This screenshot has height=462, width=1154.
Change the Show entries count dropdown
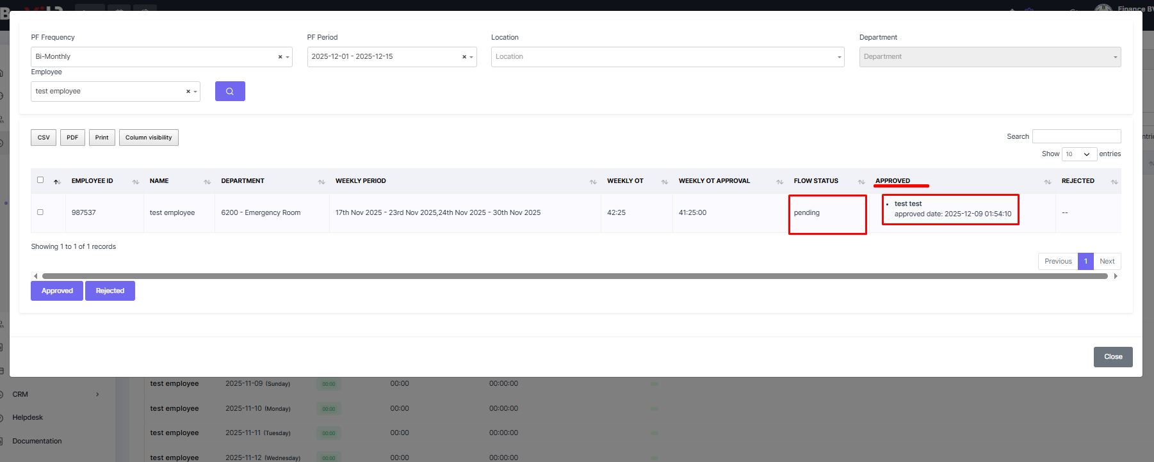pos(1078,154)
